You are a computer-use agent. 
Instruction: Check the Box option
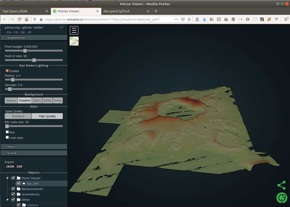click(x=7, y=132)
